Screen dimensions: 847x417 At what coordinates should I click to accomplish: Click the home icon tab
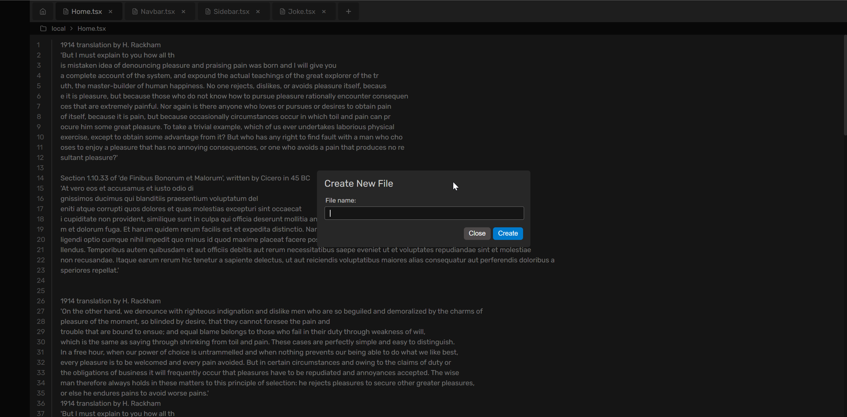tap(43, 12)
